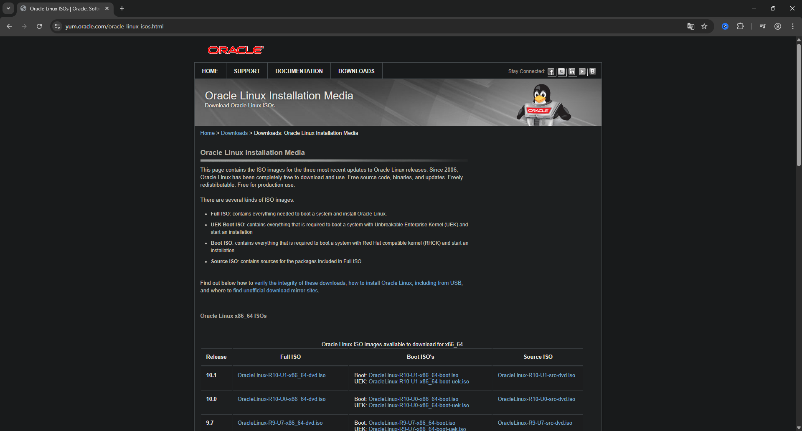This screenshot has width=802, height=431.
Task: Click the Twitter social icon
Action: 561,71
